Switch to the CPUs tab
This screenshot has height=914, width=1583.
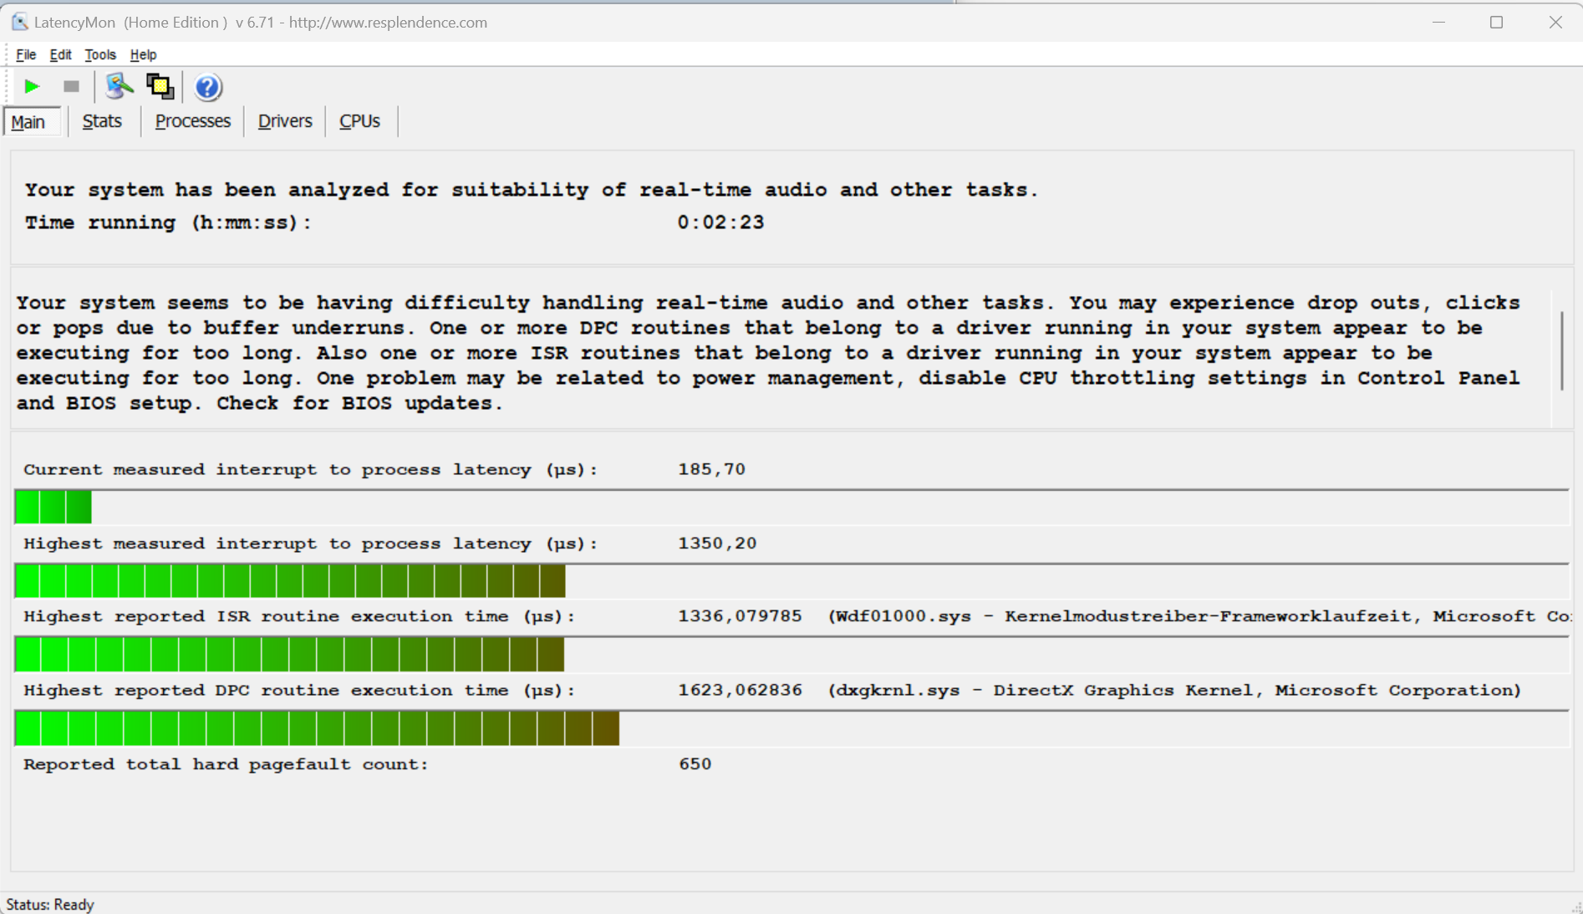pos(359,121)
